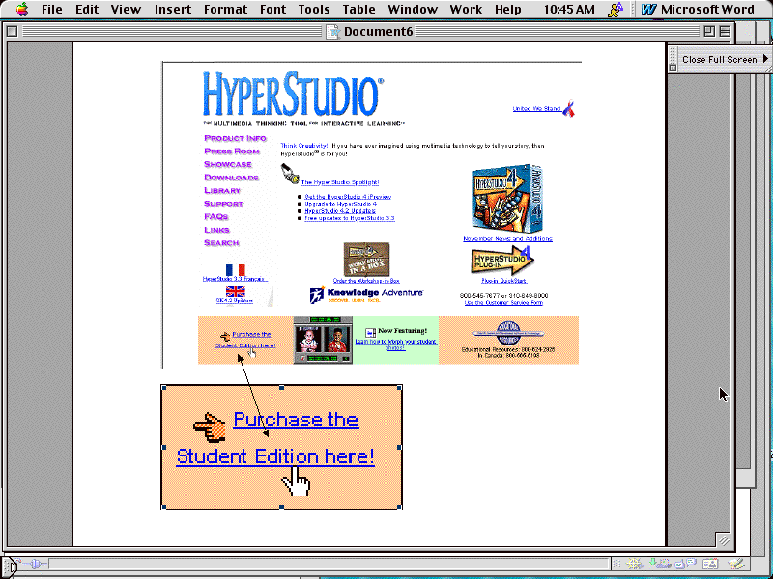Click the HyperStudio logo in the page
The image size is (773, 579).
click(293, 94)
